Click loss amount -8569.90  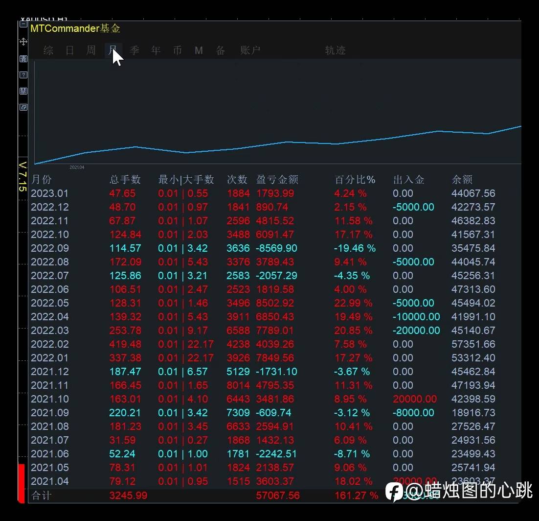tap(276, 248)
